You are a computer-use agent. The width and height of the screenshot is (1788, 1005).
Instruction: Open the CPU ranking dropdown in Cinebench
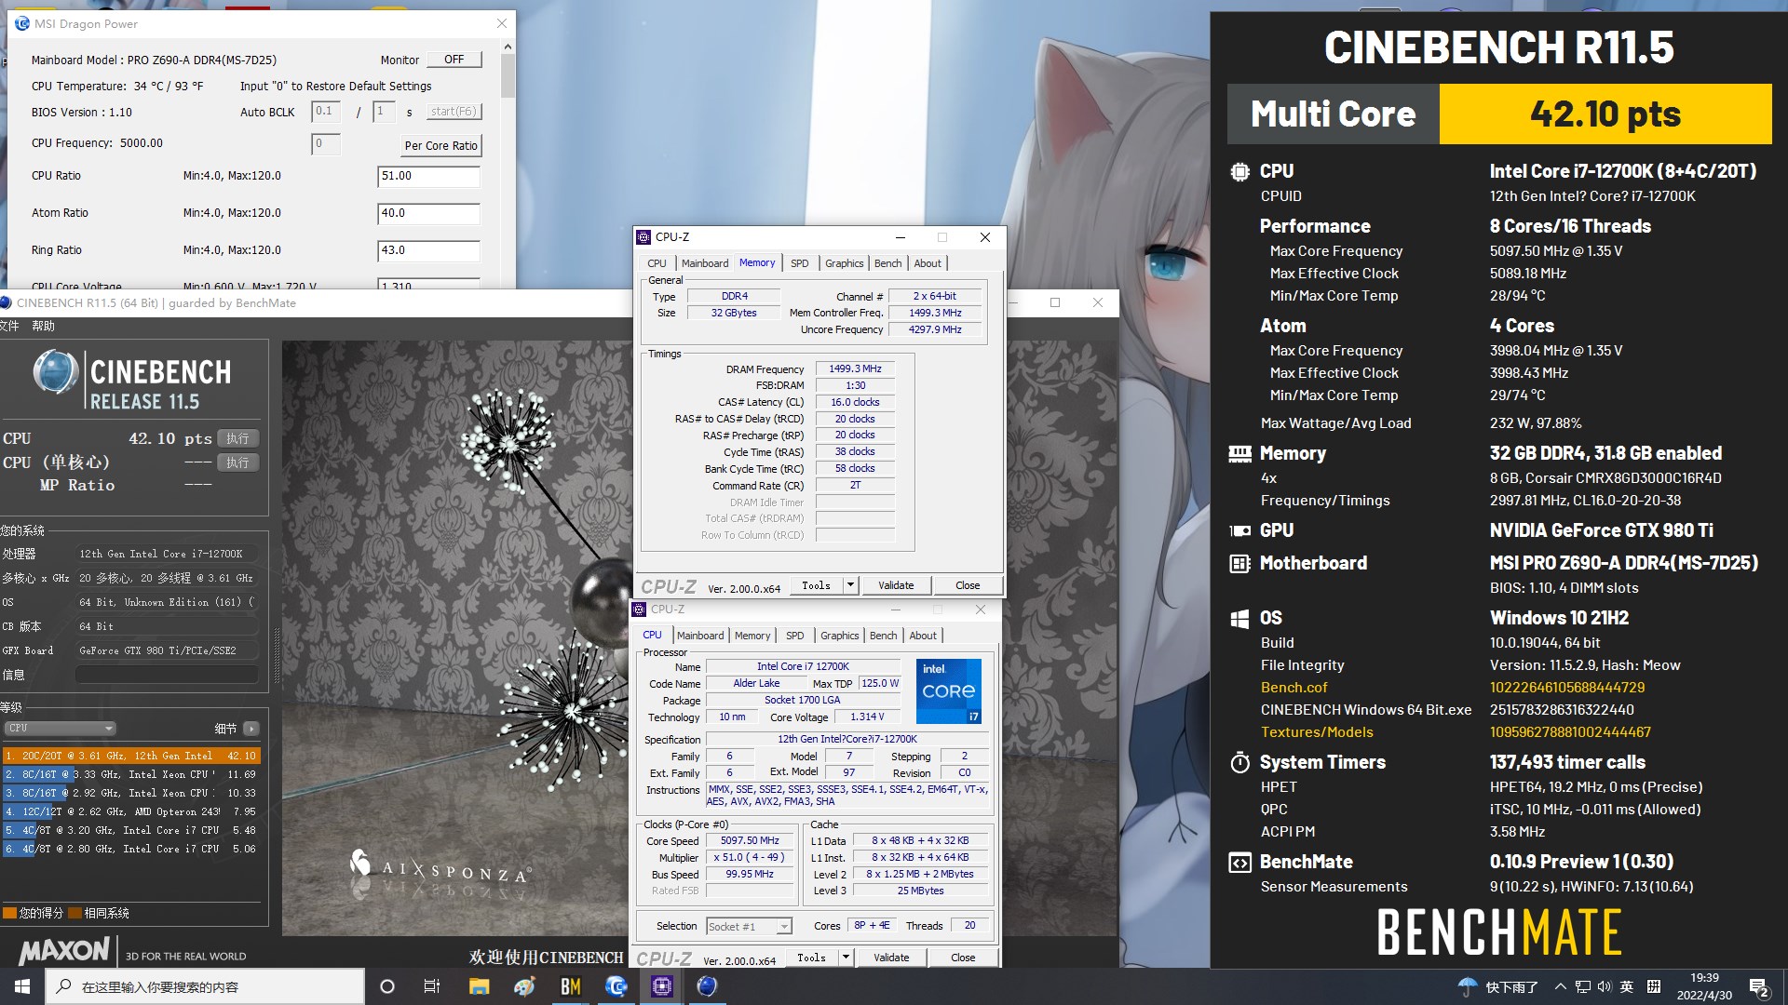pyautogui.click(x=60, y=729)
